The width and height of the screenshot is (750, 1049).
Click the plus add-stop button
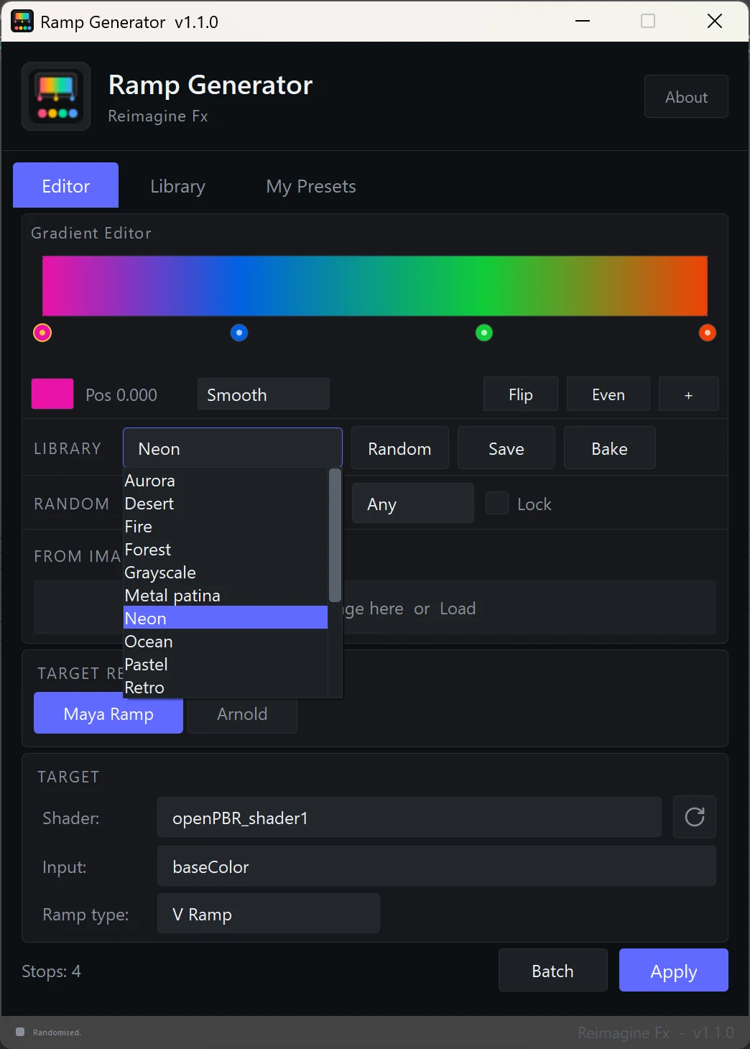(688, 394)
